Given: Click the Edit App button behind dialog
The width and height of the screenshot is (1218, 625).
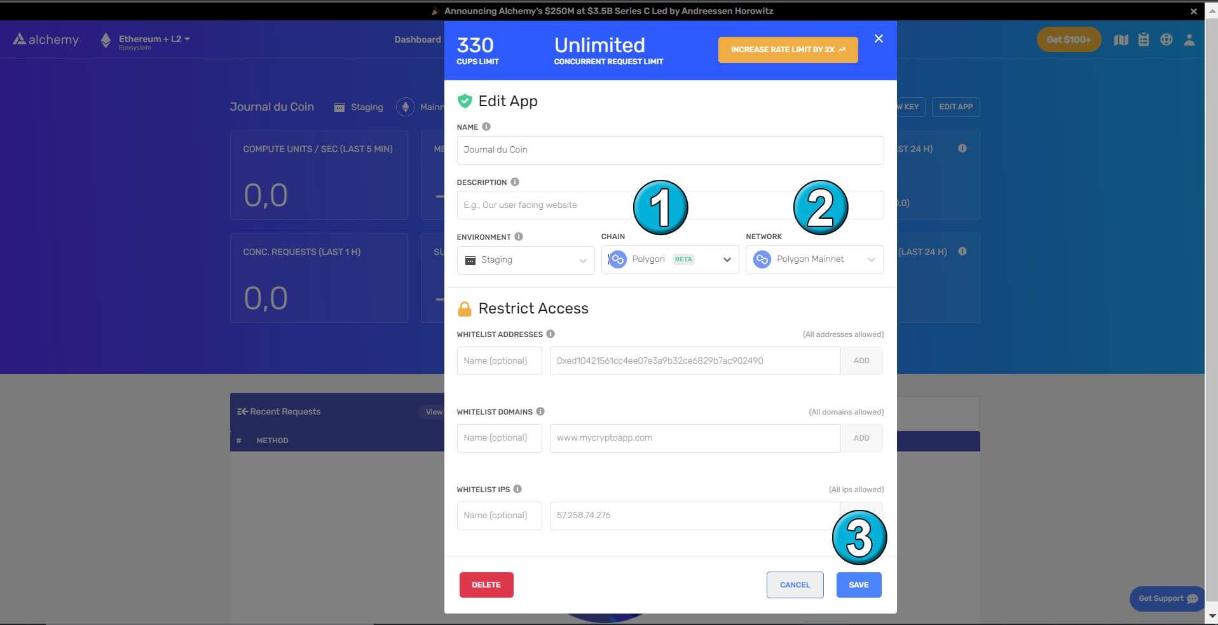Looking at the screenshot, I should (x=955, y=107).
